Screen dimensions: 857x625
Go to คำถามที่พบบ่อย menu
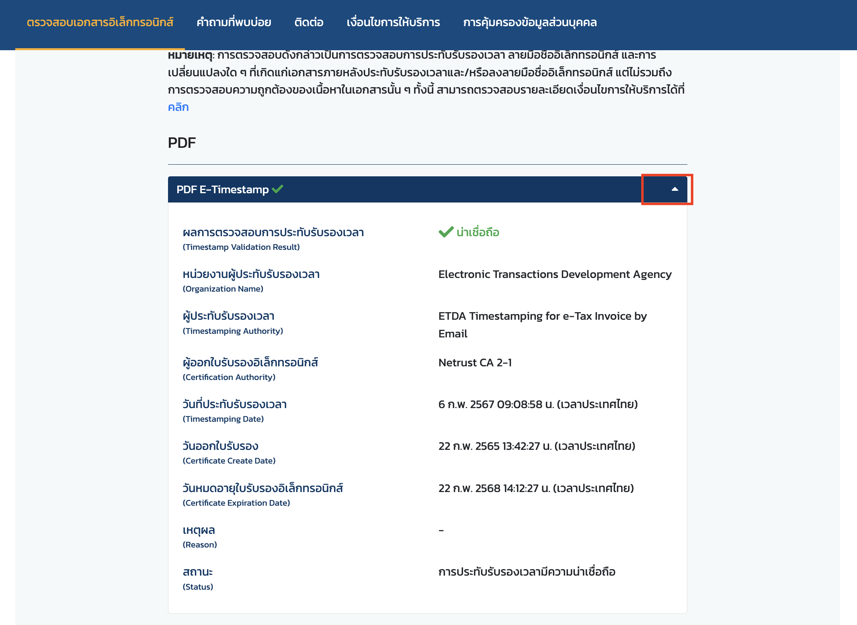coord(234,22)
